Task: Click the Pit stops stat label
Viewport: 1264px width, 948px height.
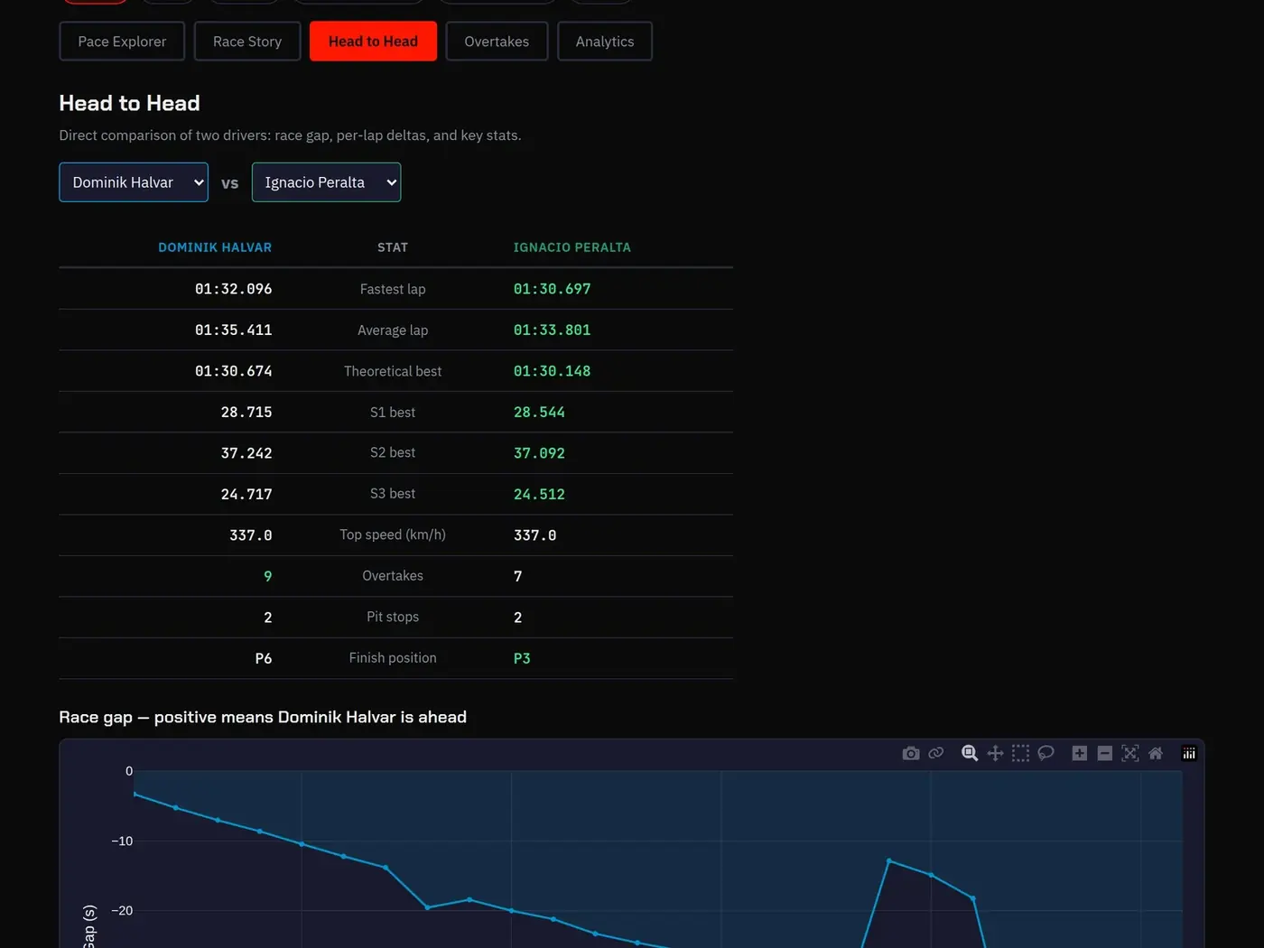Action: click(393, 617)
